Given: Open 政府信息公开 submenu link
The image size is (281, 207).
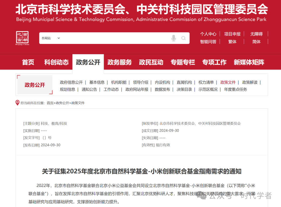Looking at the screenshot, I should [71, 82].
